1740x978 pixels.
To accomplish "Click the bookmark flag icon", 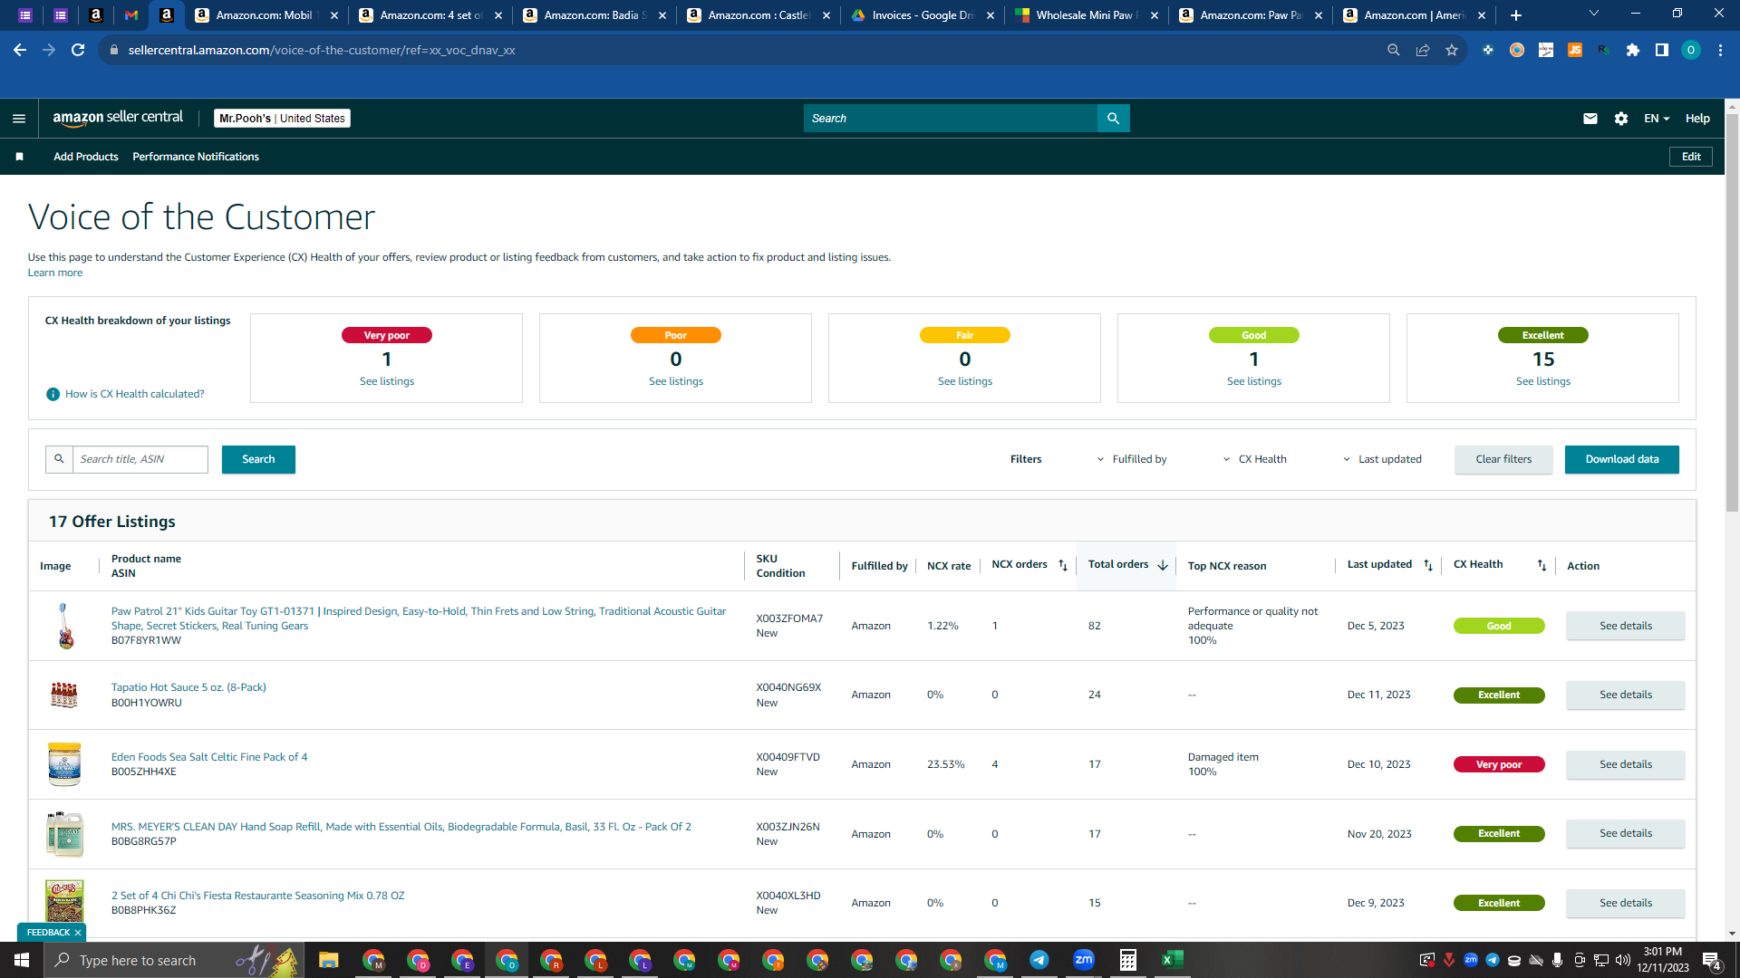I will click(19, 157).
